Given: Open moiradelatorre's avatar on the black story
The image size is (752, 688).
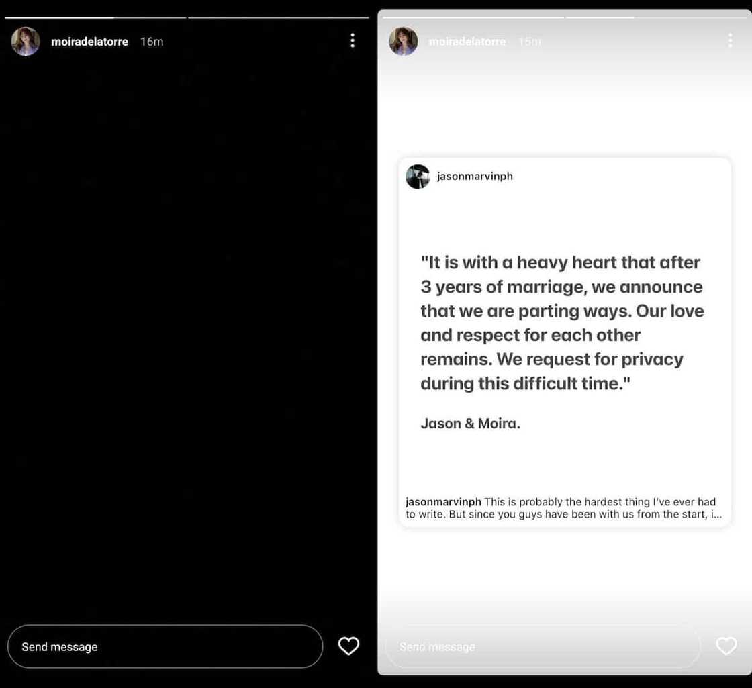Looking at the screenshot, I should [x=26, y=42].
